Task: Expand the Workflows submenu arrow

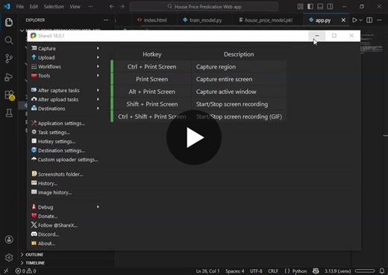Action: (98, 66)
